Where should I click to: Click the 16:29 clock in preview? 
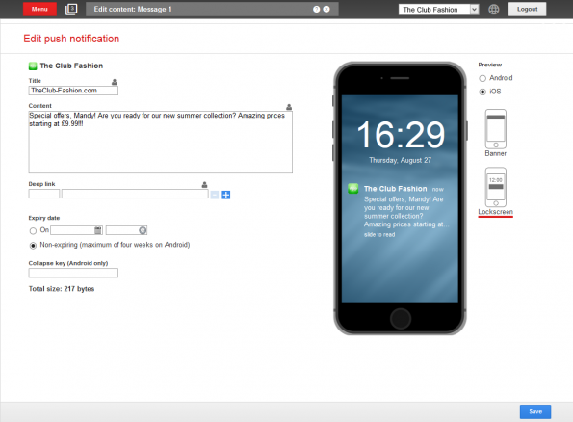401,135
